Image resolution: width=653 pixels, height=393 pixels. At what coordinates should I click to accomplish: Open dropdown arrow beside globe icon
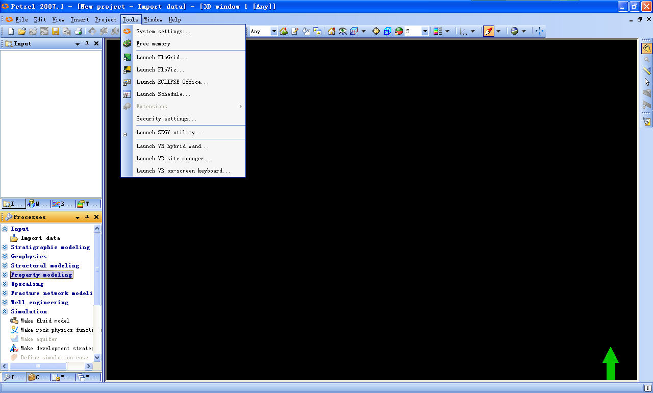point(524,31)
